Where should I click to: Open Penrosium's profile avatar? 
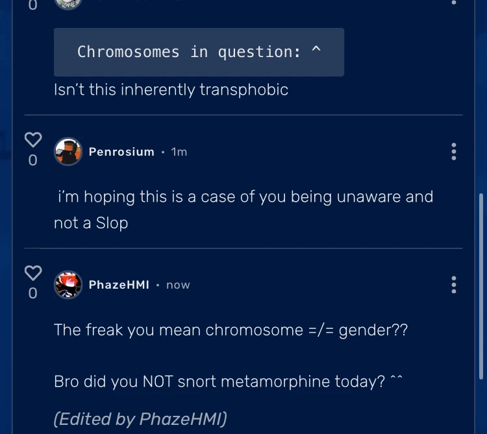[68, 152]
